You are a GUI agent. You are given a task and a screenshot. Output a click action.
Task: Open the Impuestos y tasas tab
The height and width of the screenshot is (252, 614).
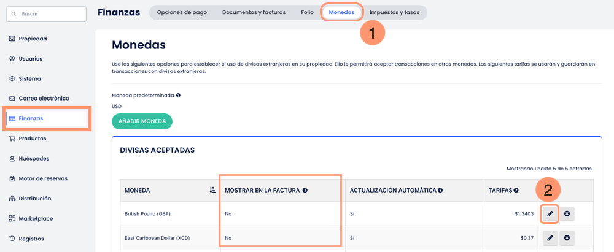click(394, 12)
